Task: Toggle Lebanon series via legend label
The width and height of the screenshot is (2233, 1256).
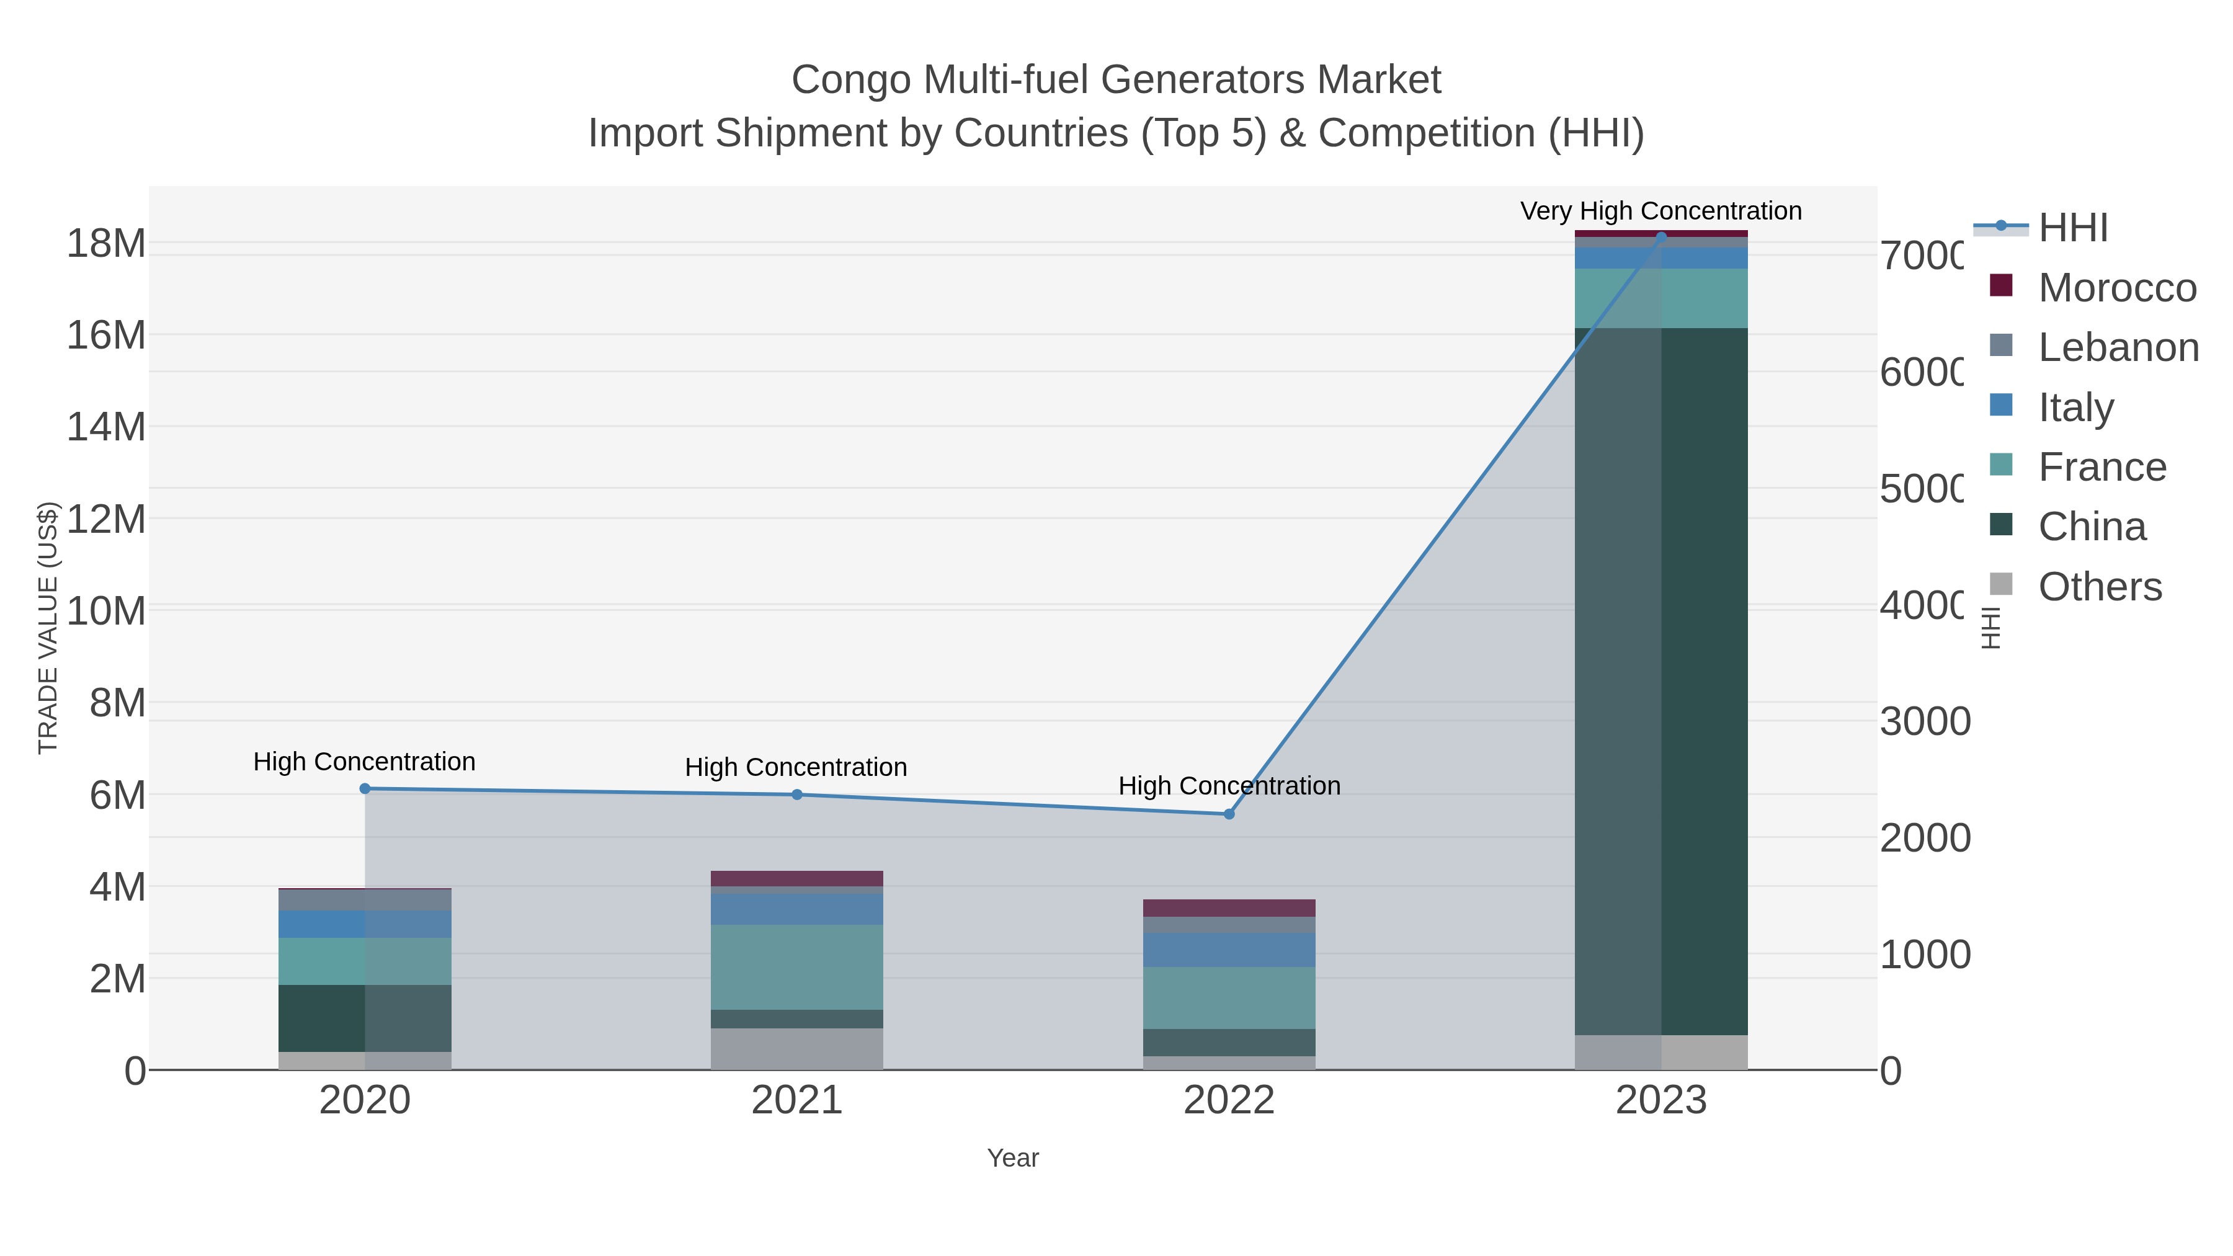Action: (x=2119, y=347)
